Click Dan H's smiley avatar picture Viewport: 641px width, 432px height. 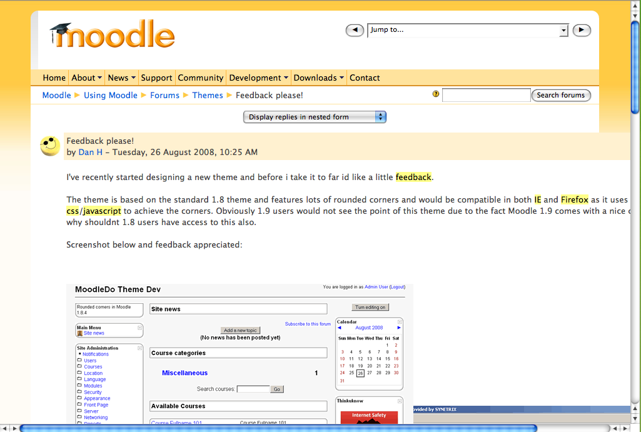(50, 146)
